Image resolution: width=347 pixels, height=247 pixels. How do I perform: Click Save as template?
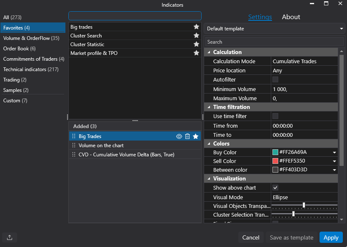292,237
